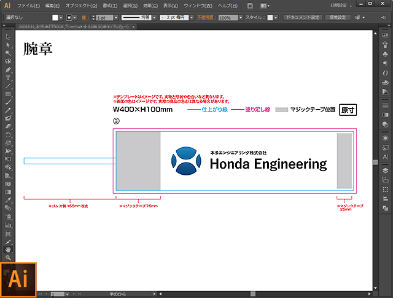Screen dimensions: 393x298
Task: Select the Column Graph tool
Action: tap(8, 225)
